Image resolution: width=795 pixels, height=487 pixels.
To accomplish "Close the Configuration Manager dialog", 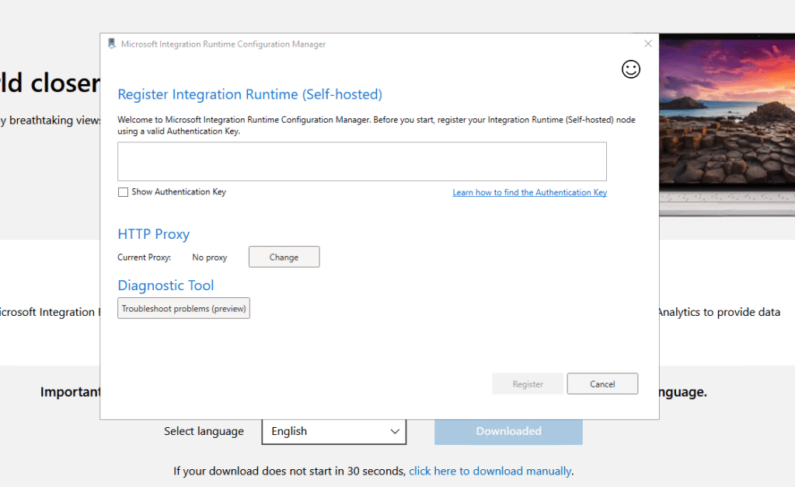I will pos(648,44).
